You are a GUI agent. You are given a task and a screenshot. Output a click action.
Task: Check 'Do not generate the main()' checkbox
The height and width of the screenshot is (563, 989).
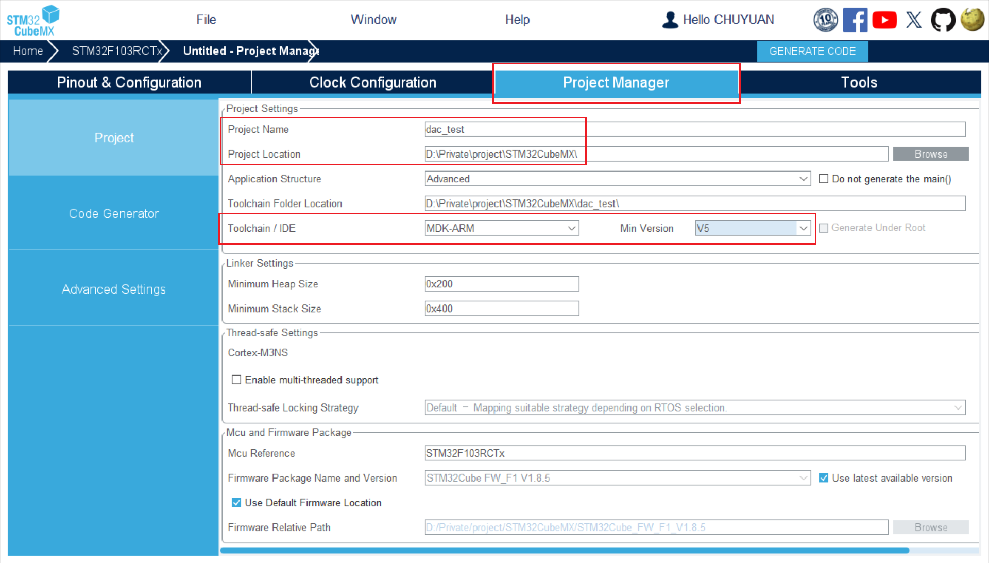[x=824, y=179]
